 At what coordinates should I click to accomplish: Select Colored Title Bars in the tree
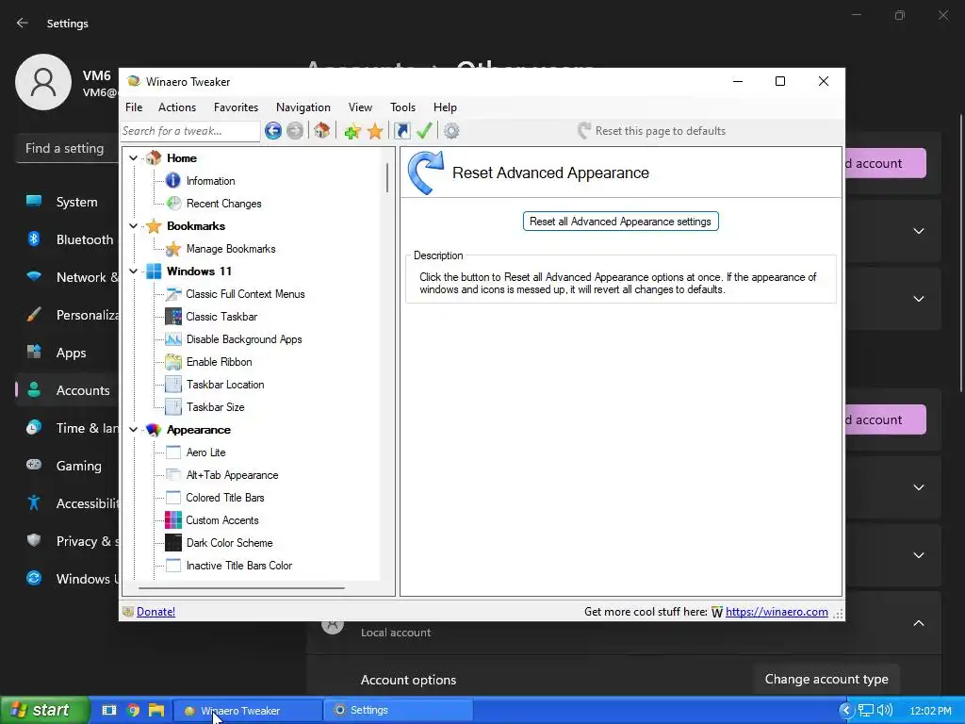[x=225, y=498]
